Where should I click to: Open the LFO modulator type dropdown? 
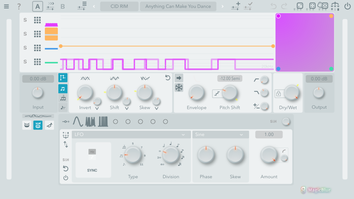[x=131, y=134]
